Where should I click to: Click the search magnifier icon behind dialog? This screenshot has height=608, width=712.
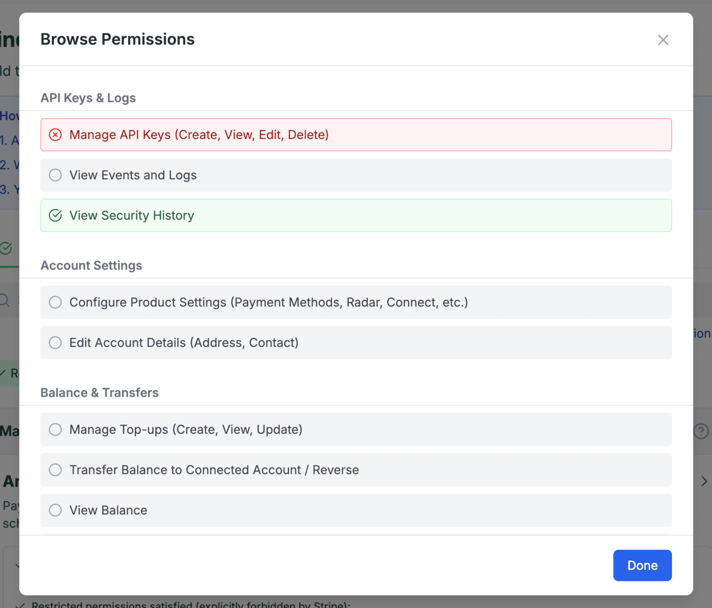pos(4,300)
